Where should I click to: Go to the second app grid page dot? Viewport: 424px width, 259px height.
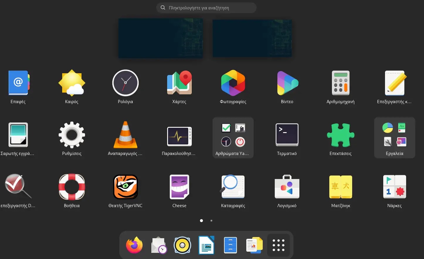click(x=211, y=221)
